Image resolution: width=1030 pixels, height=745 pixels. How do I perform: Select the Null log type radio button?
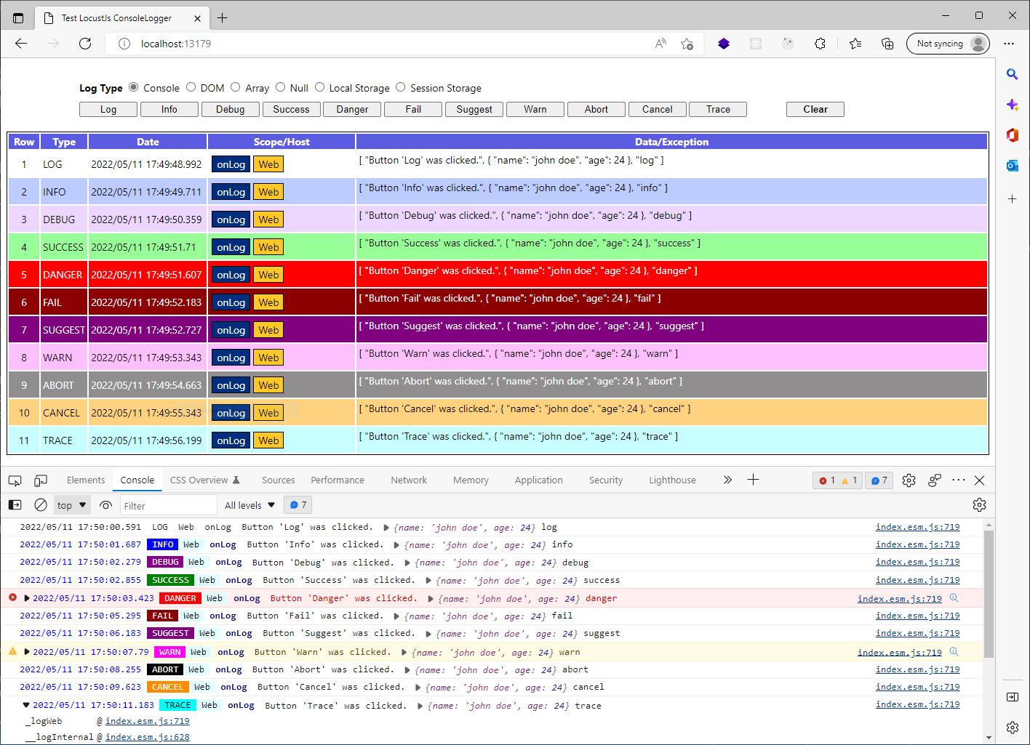pos(280,87)
